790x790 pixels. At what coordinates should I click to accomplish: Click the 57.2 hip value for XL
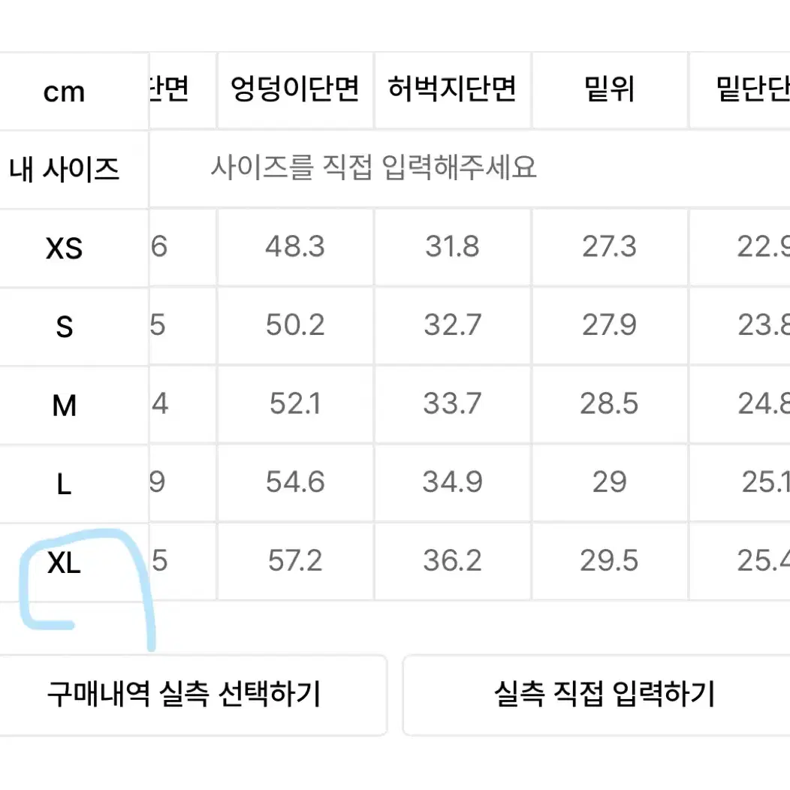pos(295,561)
